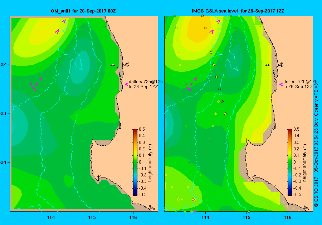Click the color scale bar in the OM_an01 panel
The width and height of the screenshot is (322, 225).
coord(135,162)
